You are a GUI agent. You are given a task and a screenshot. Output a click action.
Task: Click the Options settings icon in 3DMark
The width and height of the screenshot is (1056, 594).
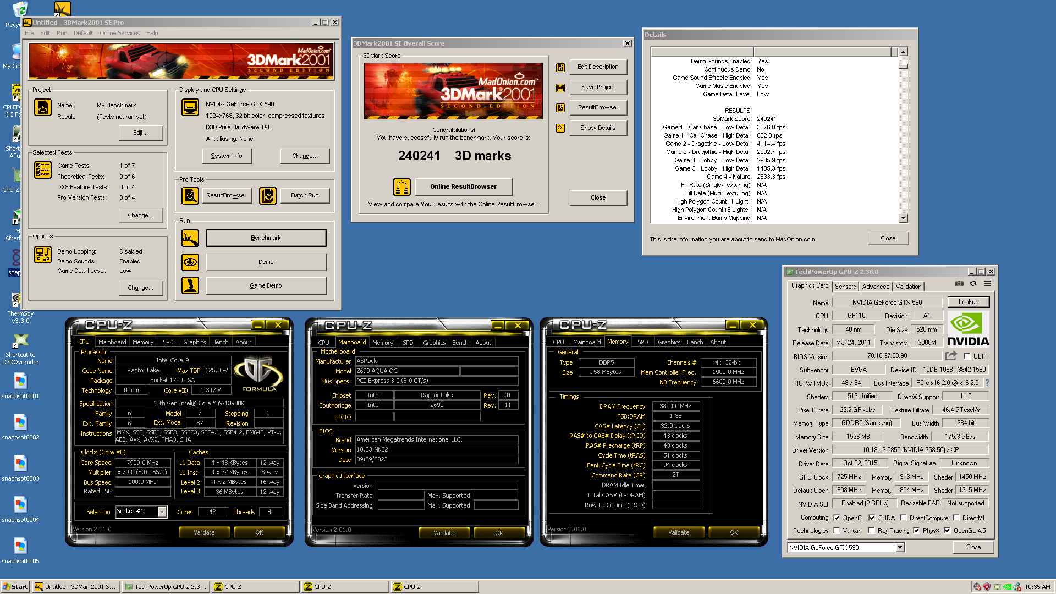pyautogui.click(x=43, y=255)
